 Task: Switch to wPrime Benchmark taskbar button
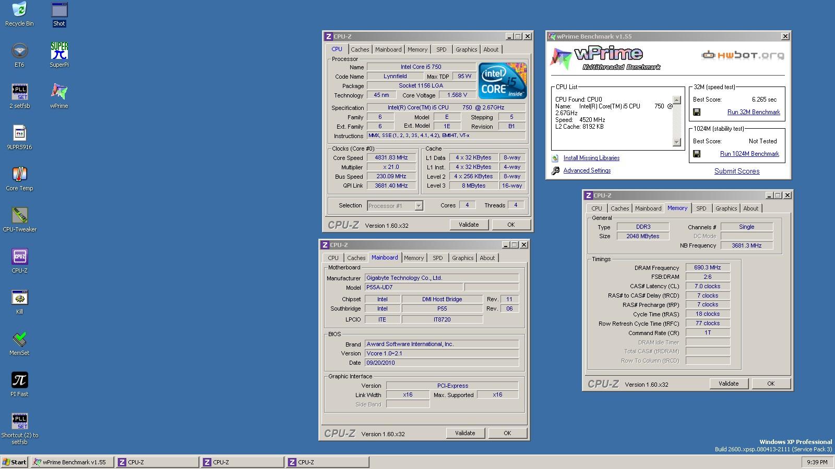pos(72,462)
